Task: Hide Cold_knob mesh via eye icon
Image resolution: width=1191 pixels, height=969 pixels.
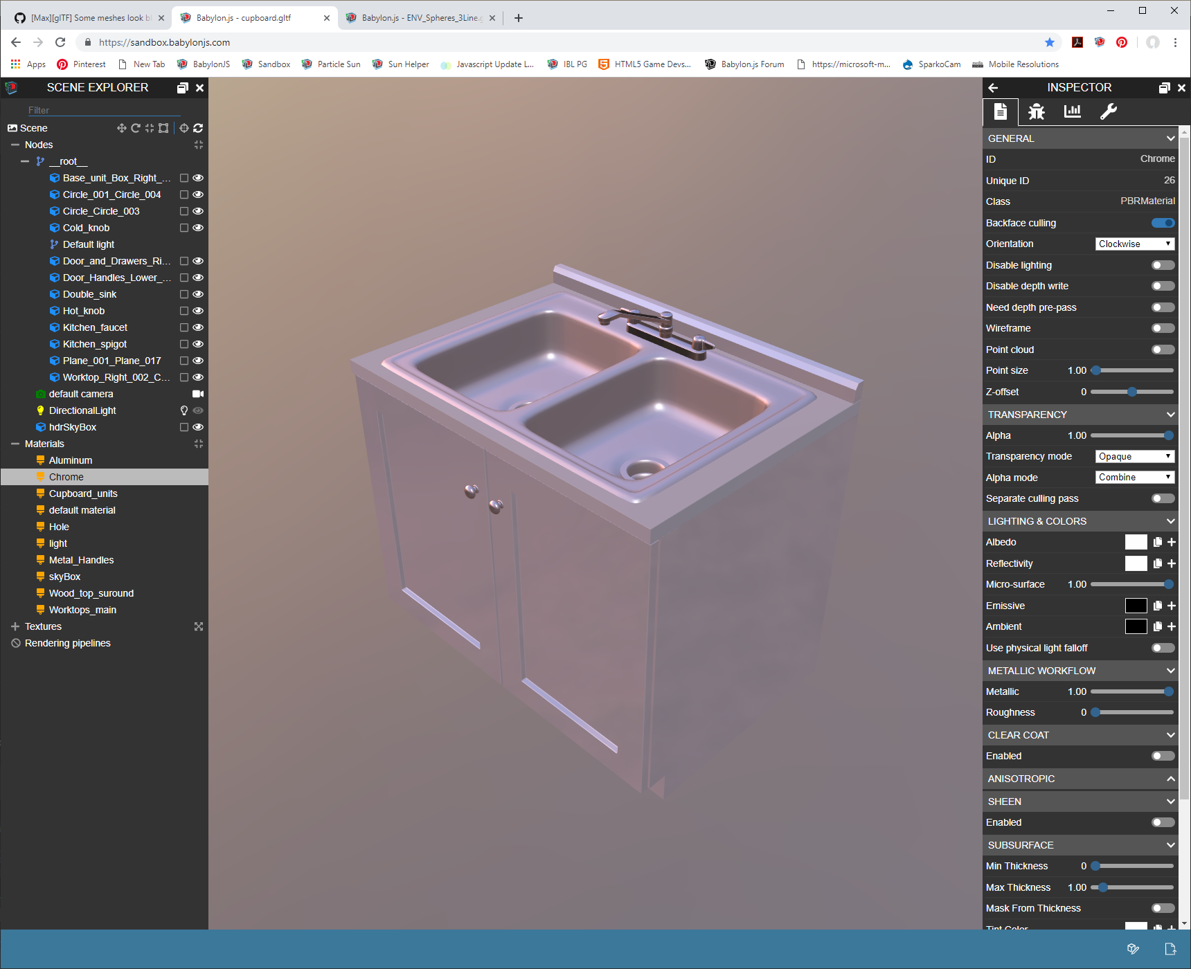Action: [x=198, y=228]
